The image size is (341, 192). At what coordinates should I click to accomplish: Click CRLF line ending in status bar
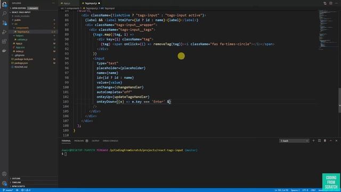coord(313,190)
